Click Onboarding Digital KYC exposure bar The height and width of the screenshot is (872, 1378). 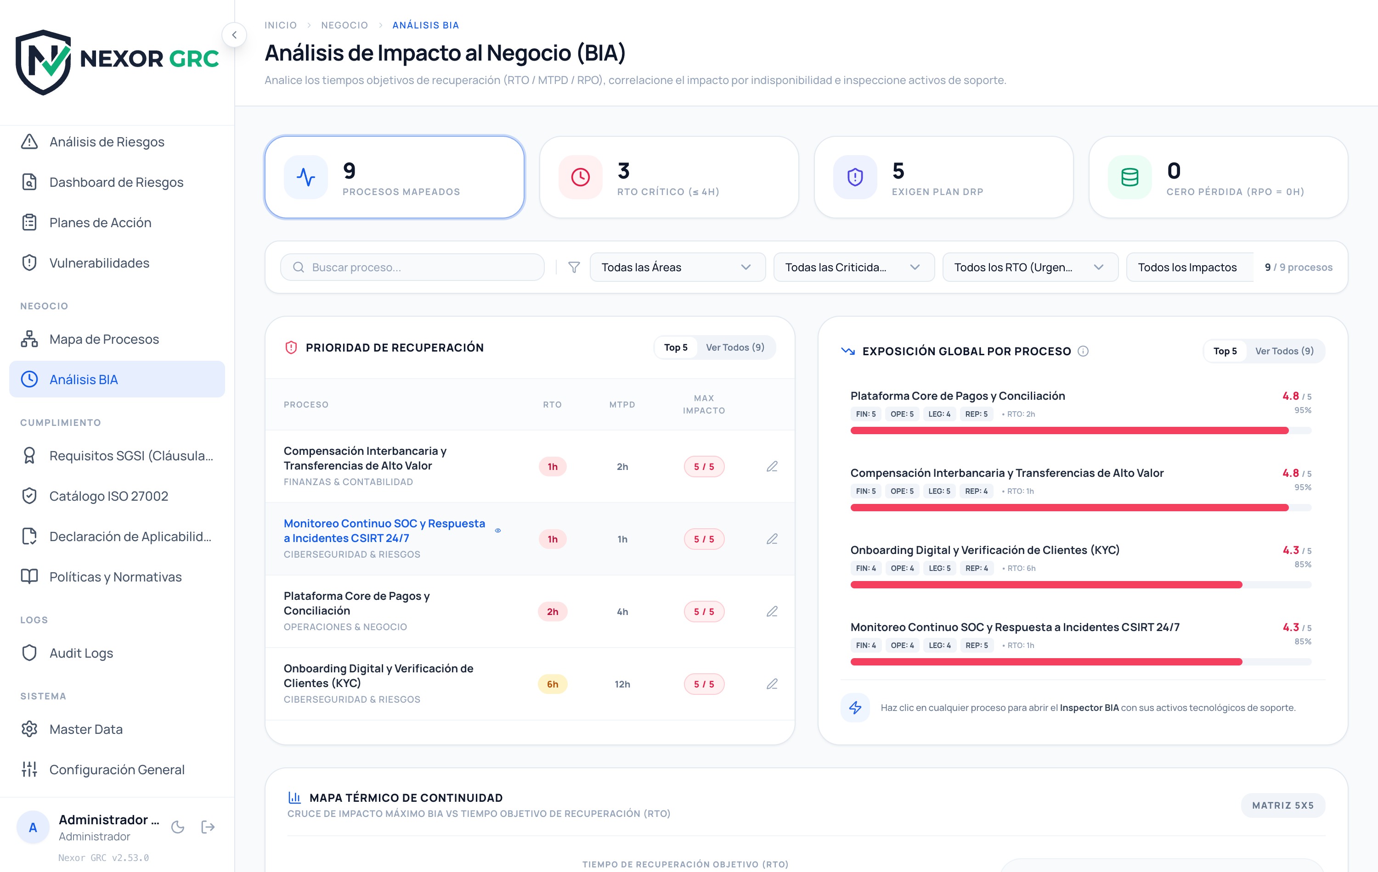coord(1080,584)
